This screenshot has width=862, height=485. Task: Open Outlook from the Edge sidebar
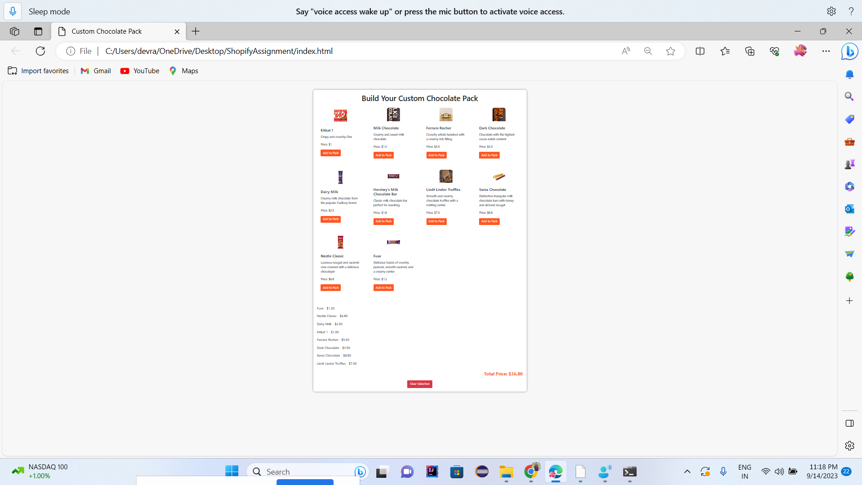tap(849, 209)
